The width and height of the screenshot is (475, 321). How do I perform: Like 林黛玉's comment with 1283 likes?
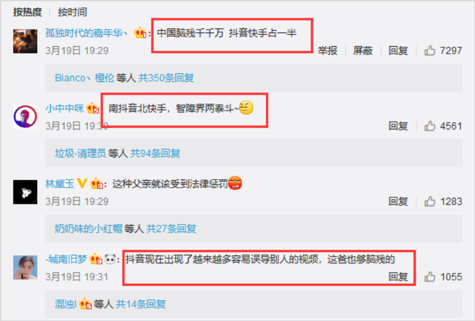[x=429, y=201]
